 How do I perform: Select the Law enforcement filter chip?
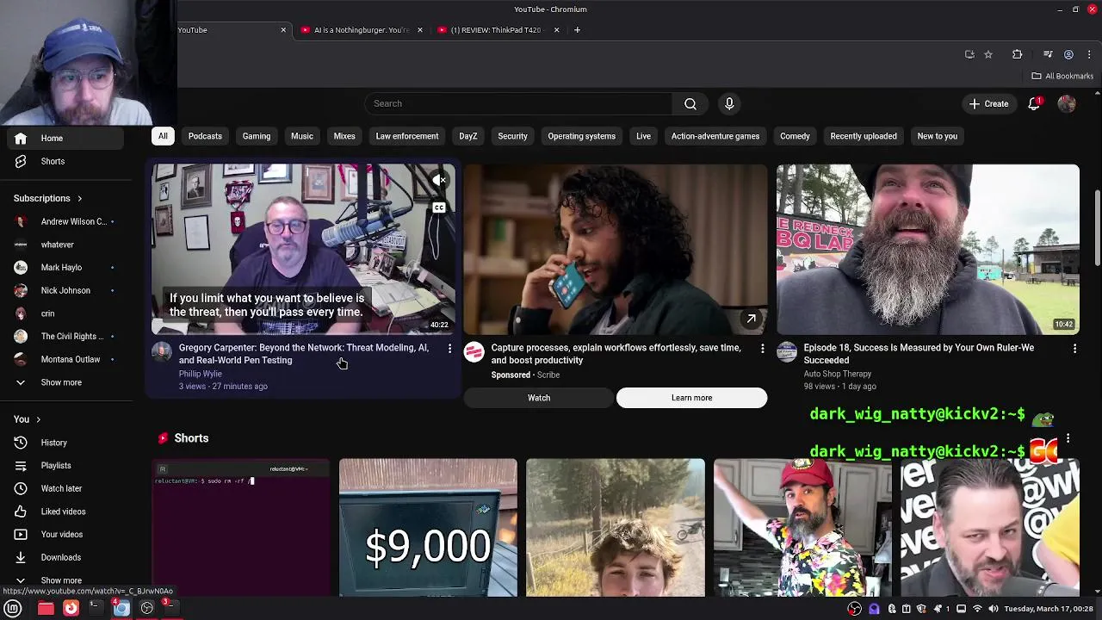[406, 136]
